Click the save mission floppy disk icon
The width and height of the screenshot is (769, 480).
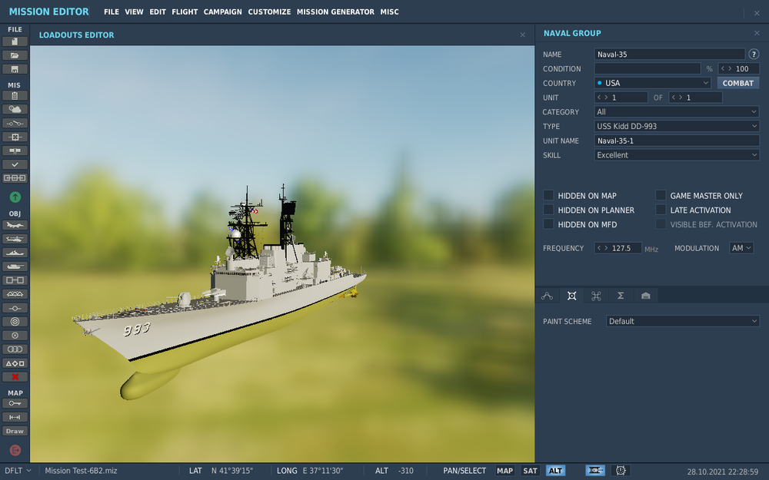click(15, 69)
